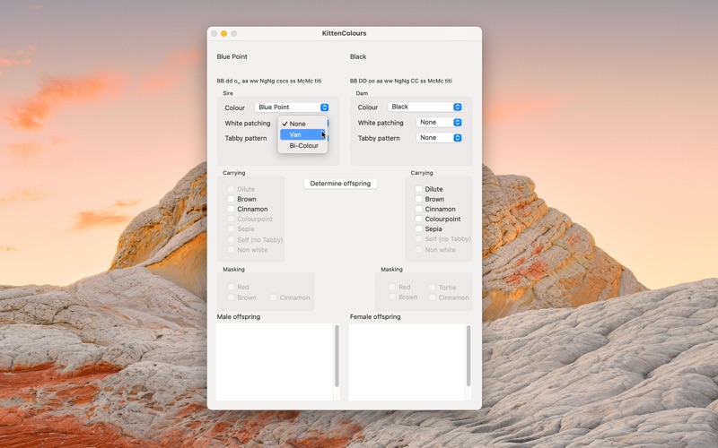Enable Dam carrying Colourpoint checkbox
This screenshot has height=448, width=718.
click(418, 219)
